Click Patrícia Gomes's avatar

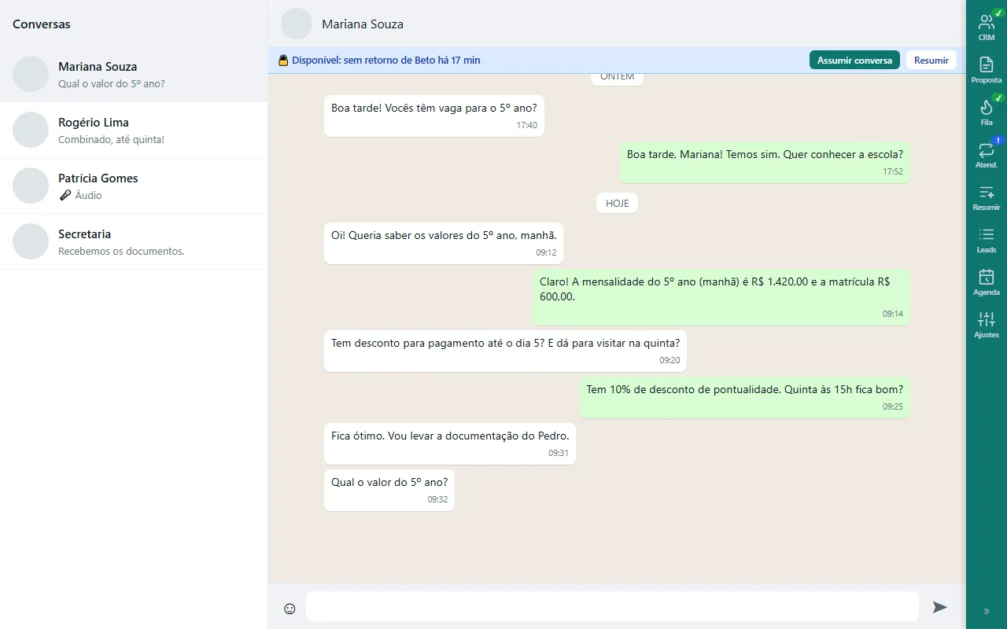31,186
